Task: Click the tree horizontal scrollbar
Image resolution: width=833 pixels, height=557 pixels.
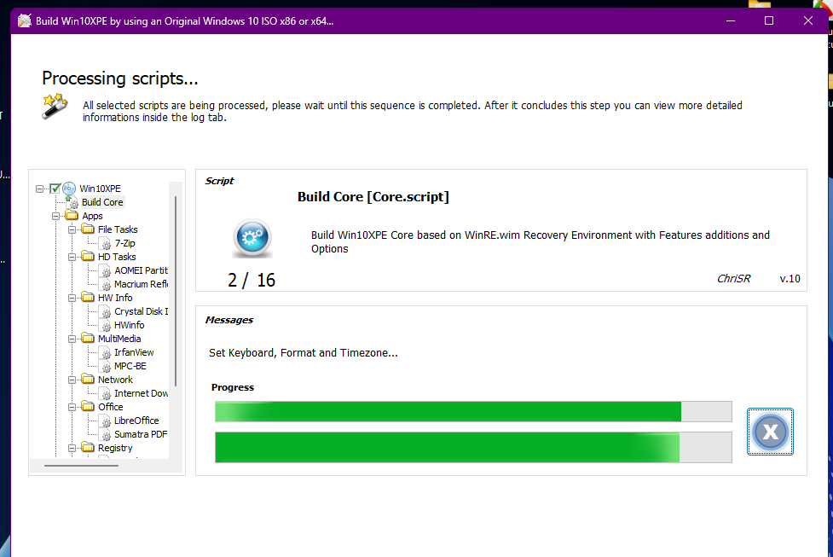Action: point(81,466)
